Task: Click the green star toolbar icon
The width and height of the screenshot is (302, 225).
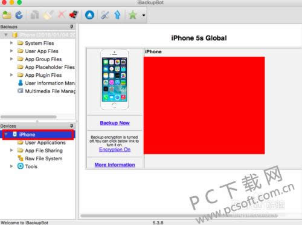Action: 133,15
